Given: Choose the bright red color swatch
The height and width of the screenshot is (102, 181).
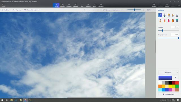Looking at the screenshot, I should 177,83.
